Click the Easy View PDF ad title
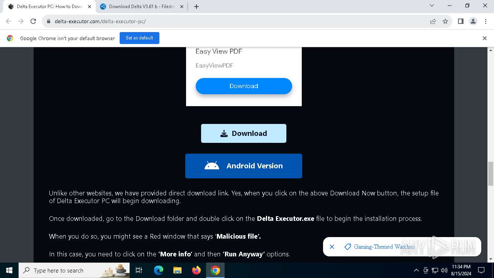Viewport: 494px width, 278px height. point(219,51)
